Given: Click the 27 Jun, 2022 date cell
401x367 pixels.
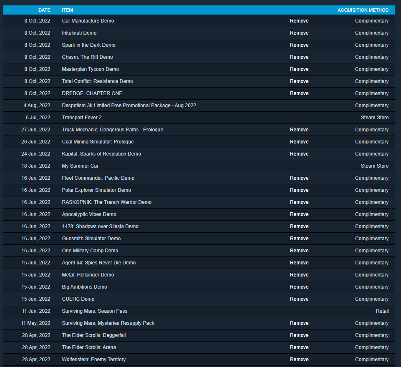Looking at the screenshot, I should [35, 130].
